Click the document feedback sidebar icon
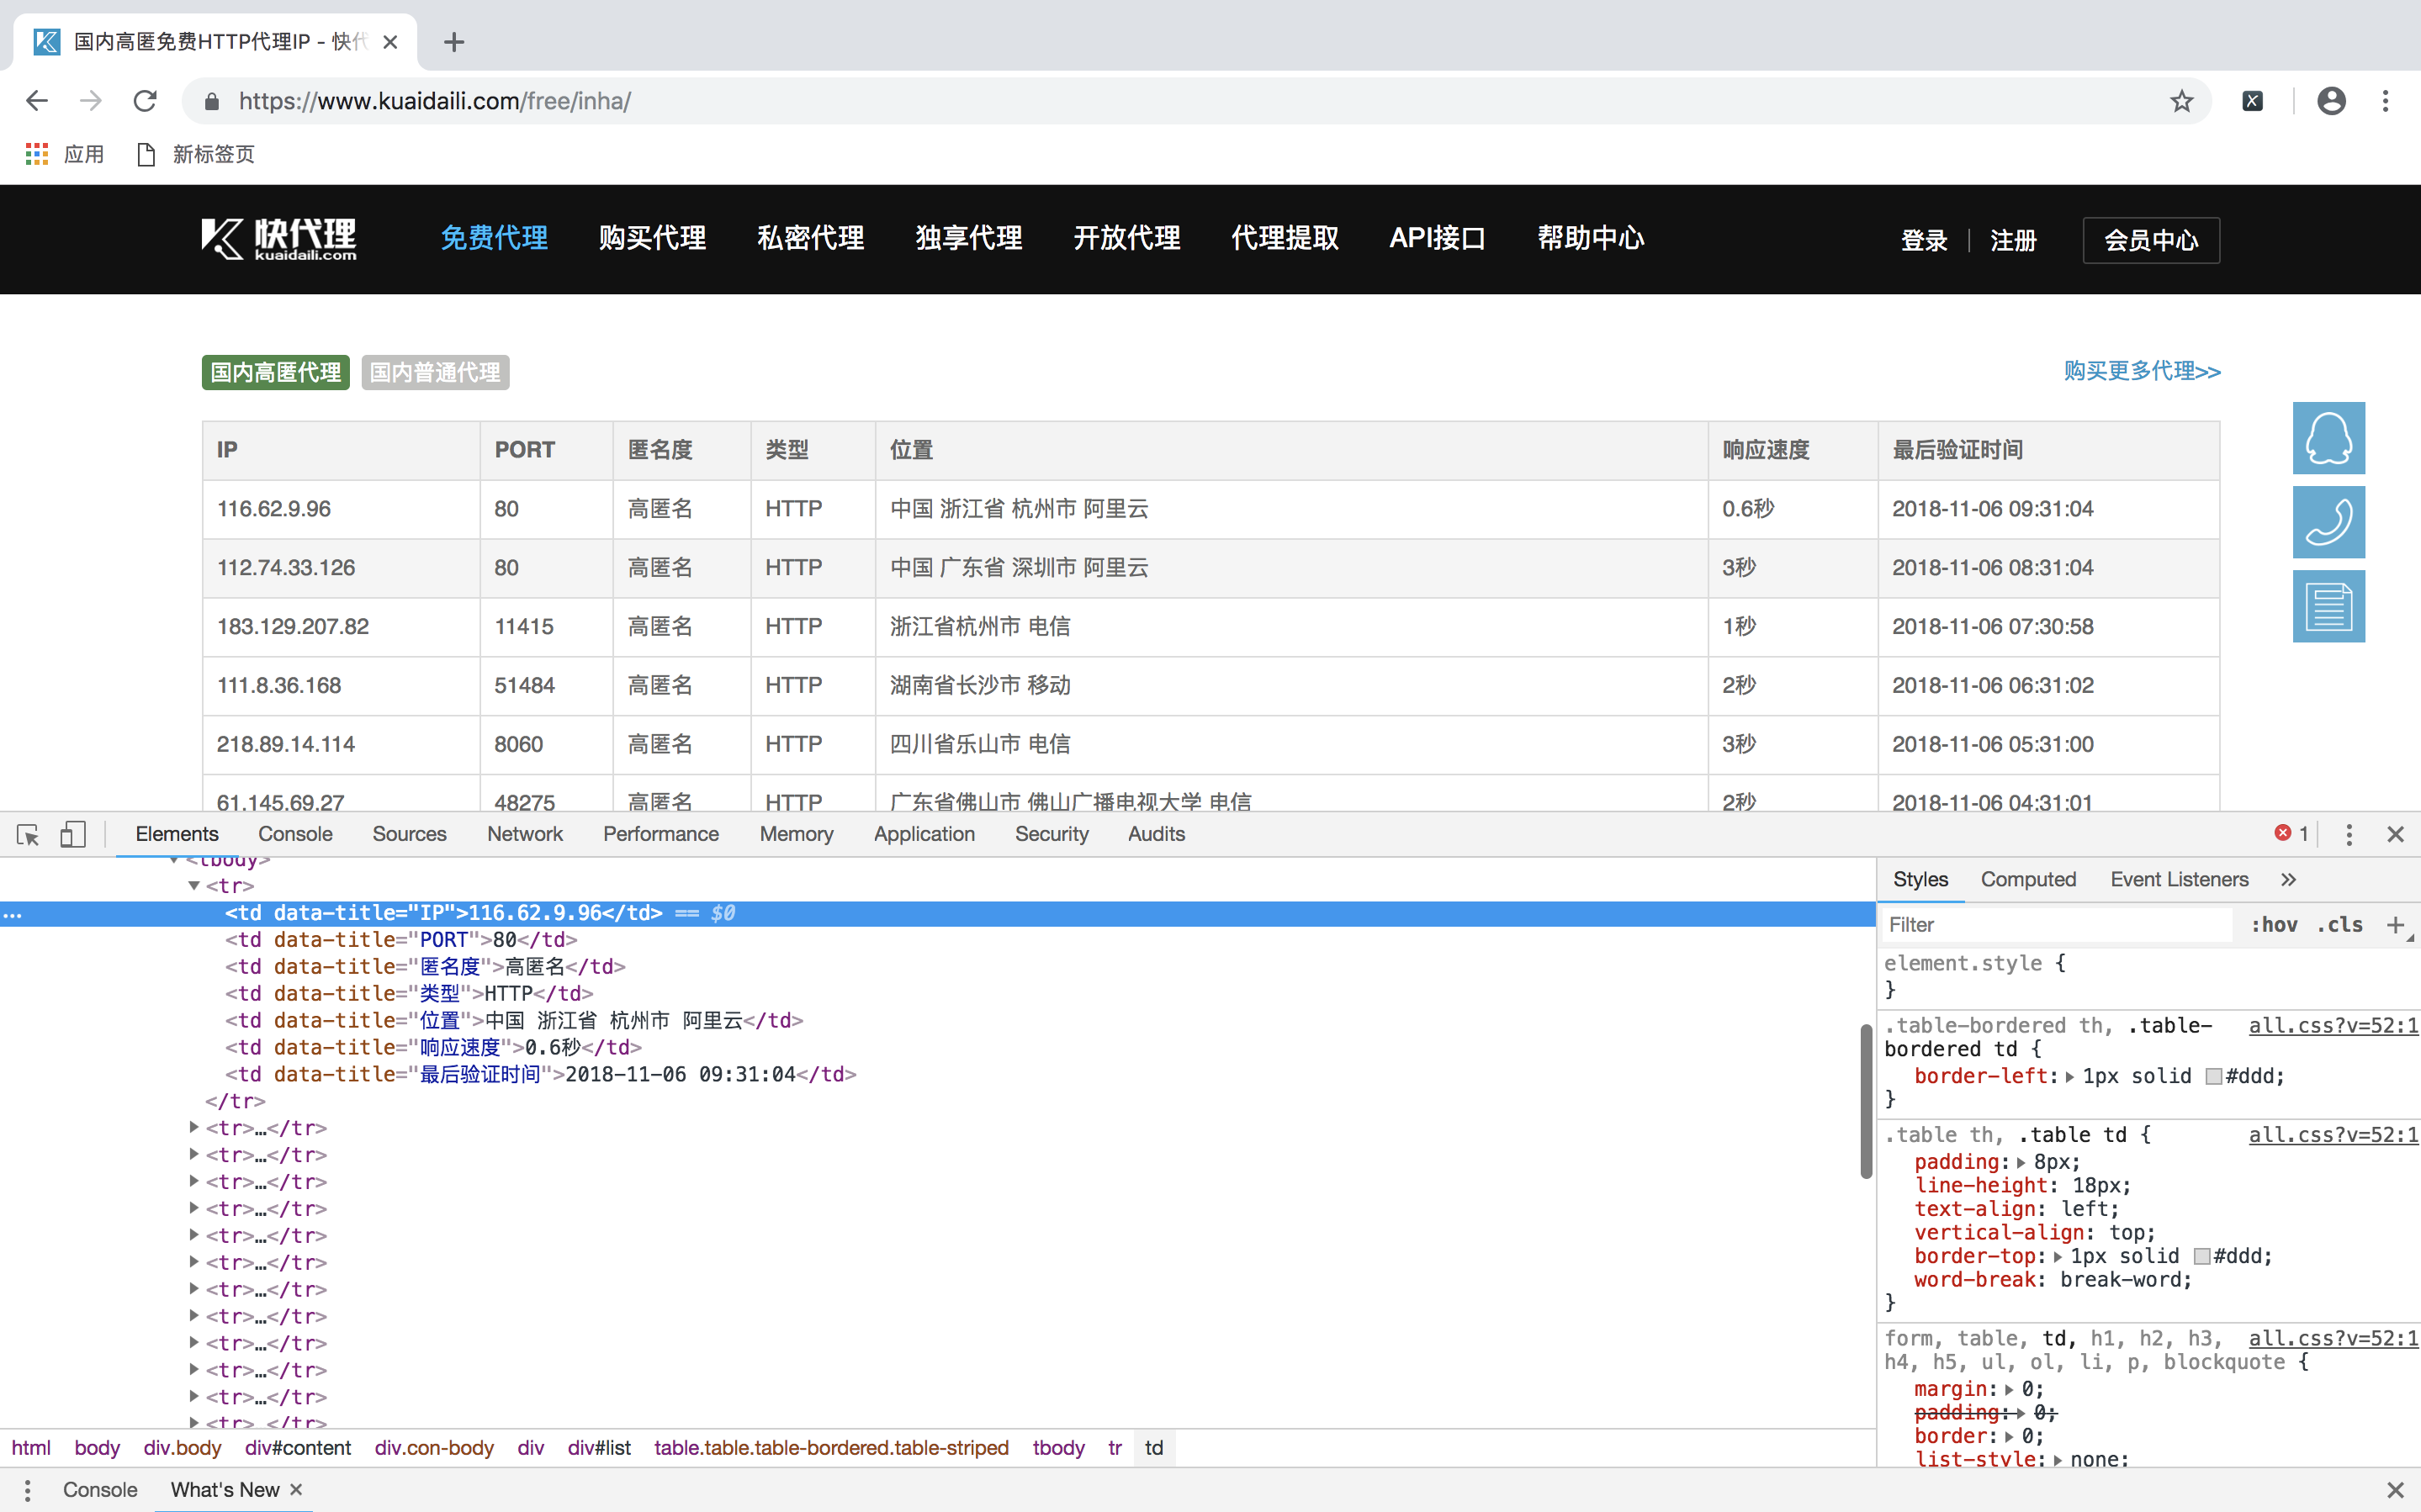Image resolution: width=2421 pixels, height=1512 pixels. (2328, 606)
